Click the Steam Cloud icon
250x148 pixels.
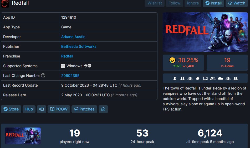(221, 78)
